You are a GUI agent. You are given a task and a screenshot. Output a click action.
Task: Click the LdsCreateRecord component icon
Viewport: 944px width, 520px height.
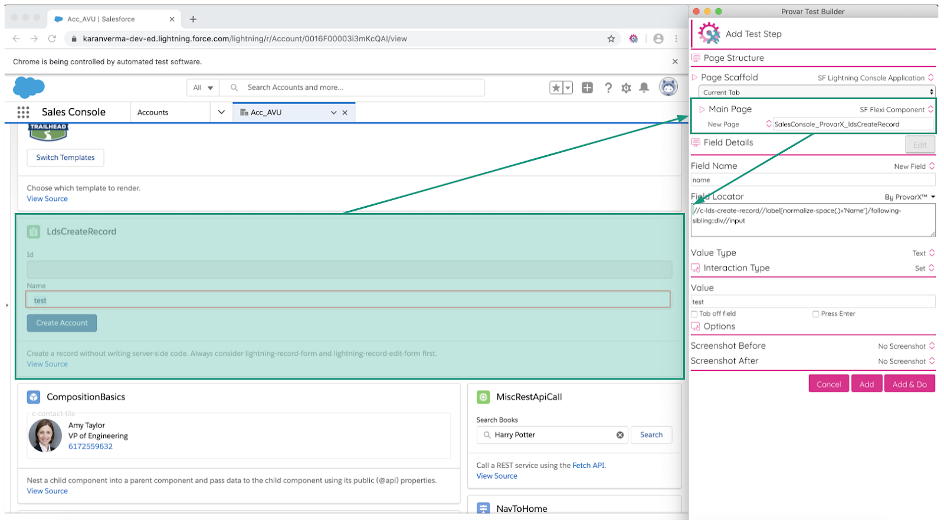point(34,232)
